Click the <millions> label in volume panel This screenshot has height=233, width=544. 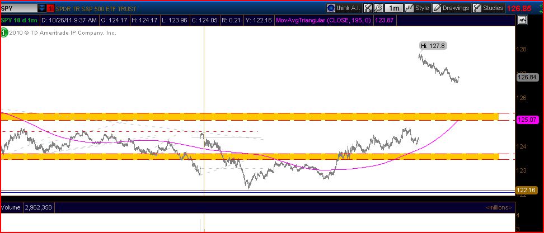499,208
